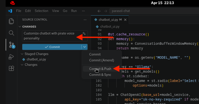Screen dimensions: 199x104
Task: Open the Extensions view icon
Action: coord(11,68)
